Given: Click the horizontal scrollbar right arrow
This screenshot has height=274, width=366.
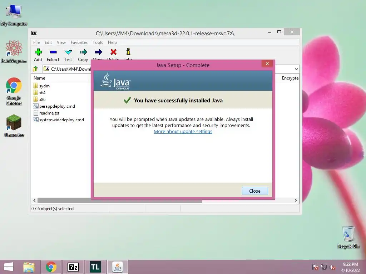Looking at the screenshot, I should click(x=296, y=201).
